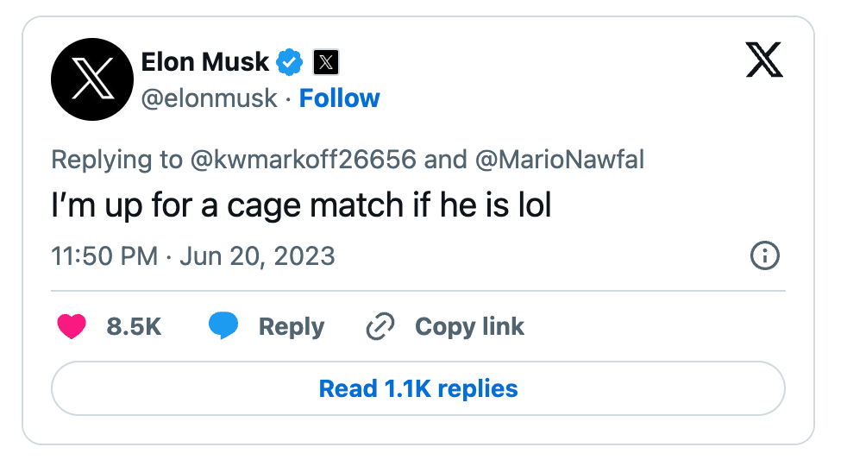Click the X logo in the top-right corner

764,61
